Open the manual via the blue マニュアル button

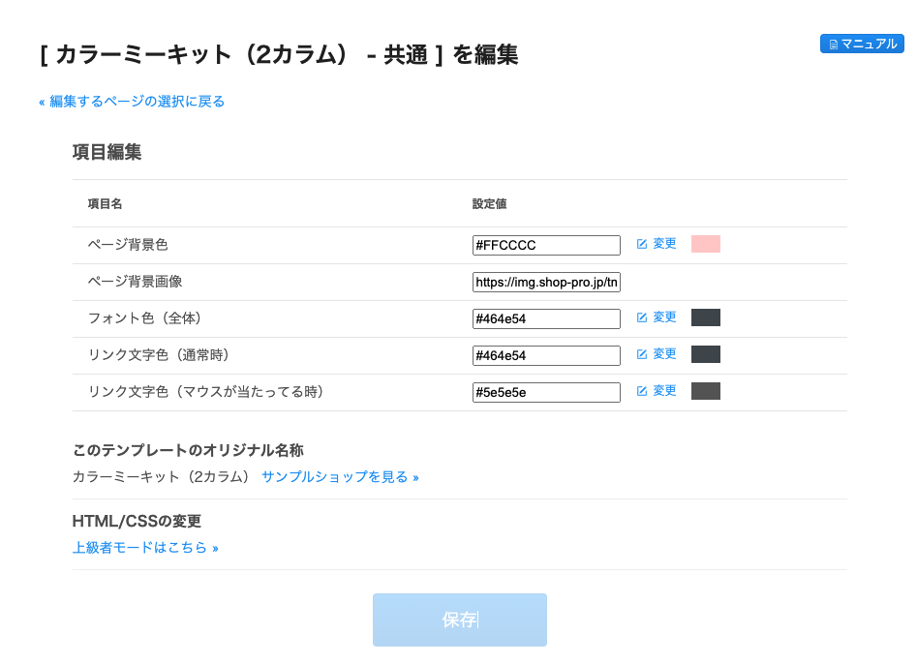862,44
